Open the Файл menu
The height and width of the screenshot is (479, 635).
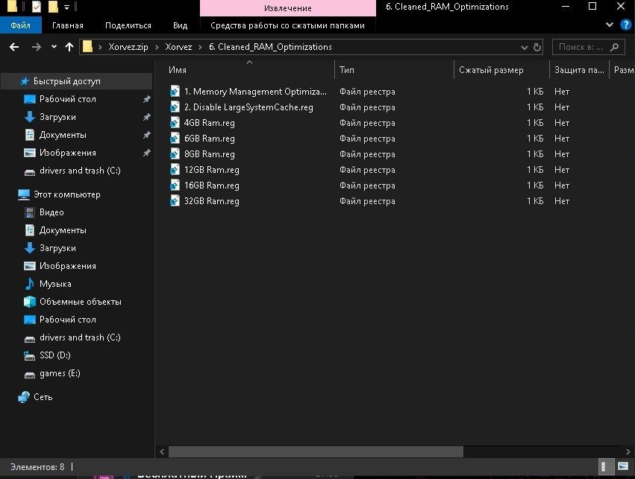tap(21, 25)
